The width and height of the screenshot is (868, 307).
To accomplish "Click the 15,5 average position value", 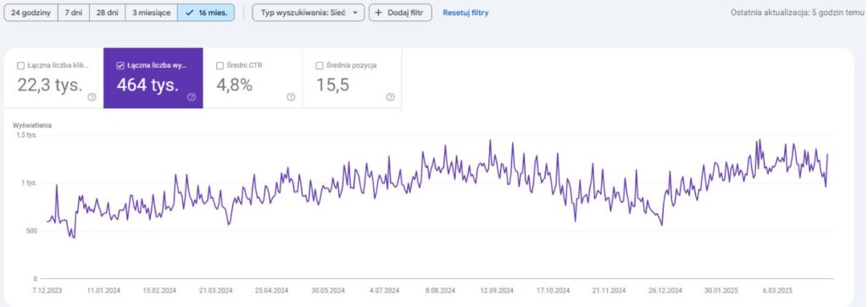I will [332, 85].
